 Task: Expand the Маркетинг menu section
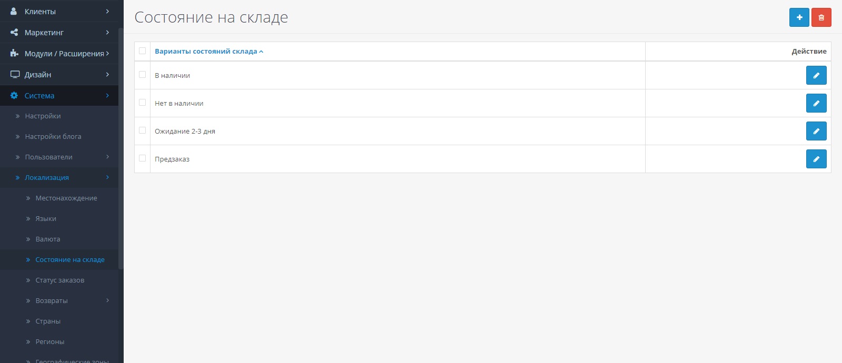click(x=107, y=33)
